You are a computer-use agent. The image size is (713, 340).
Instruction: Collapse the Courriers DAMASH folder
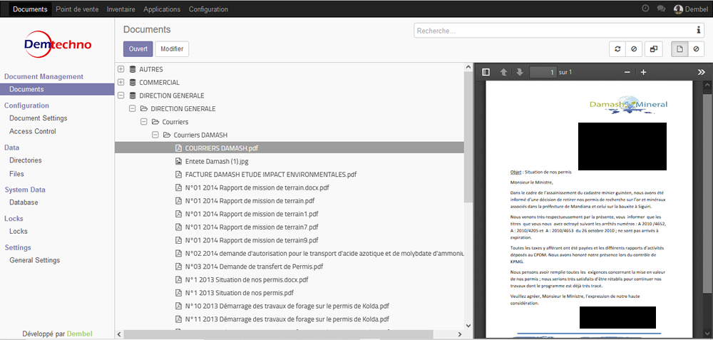pos(155,135)
